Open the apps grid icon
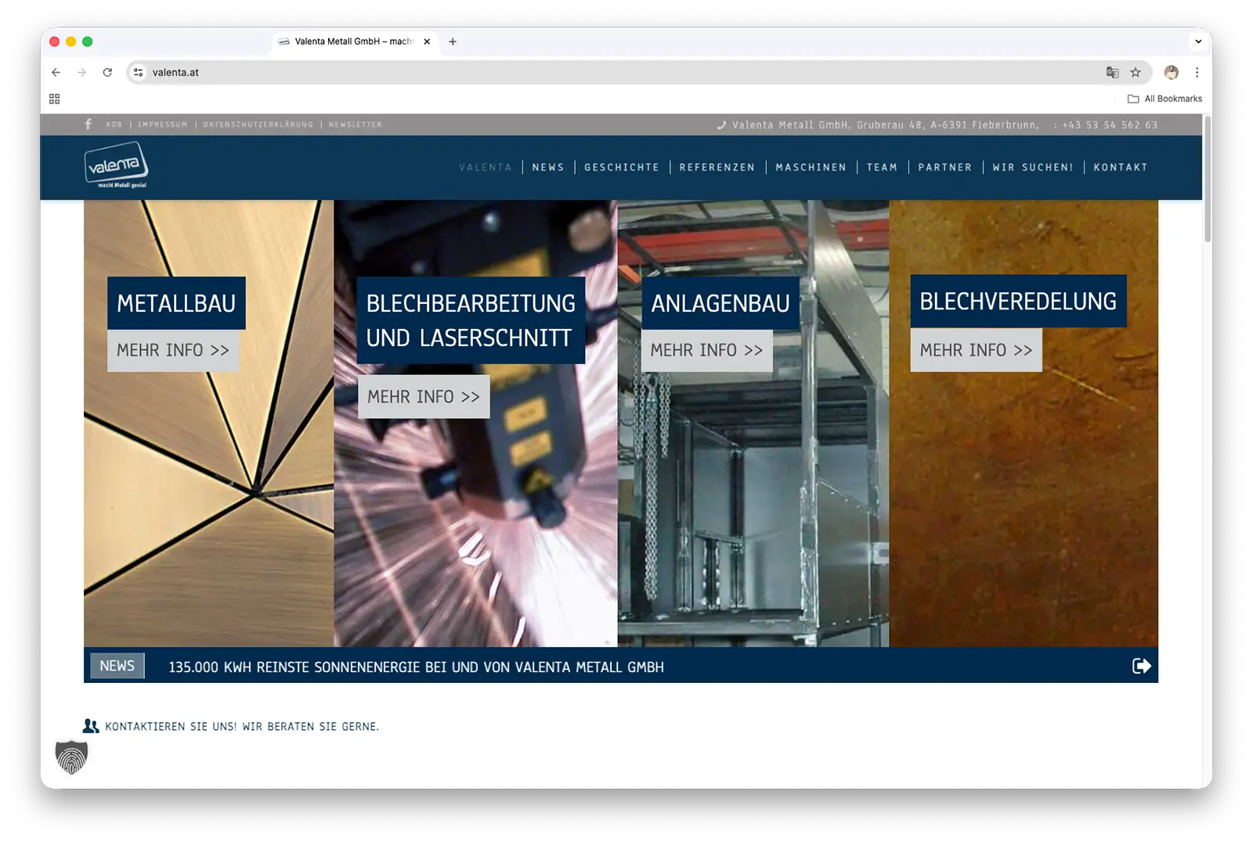The width and height of the screenshot is (1253, 842). point(54,99)
